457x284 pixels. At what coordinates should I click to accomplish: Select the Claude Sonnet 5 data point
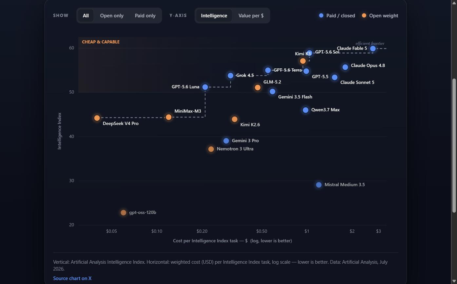[334, 78]
